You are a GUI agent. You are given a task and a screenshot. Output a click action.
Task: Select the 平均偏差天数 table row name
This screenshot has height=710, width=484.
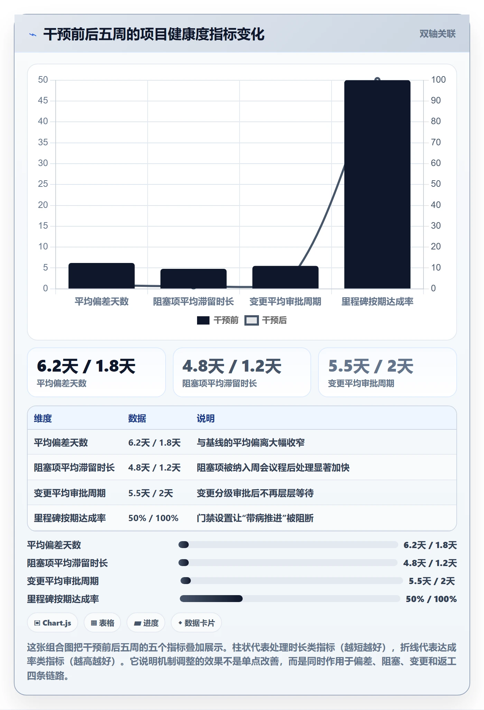(61, 443)
